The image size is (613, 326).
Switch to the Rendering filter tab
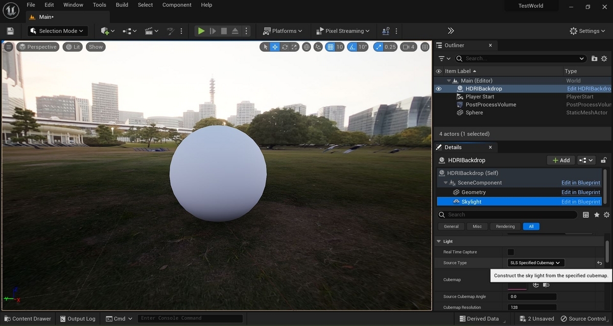click(x=505, y=227)
